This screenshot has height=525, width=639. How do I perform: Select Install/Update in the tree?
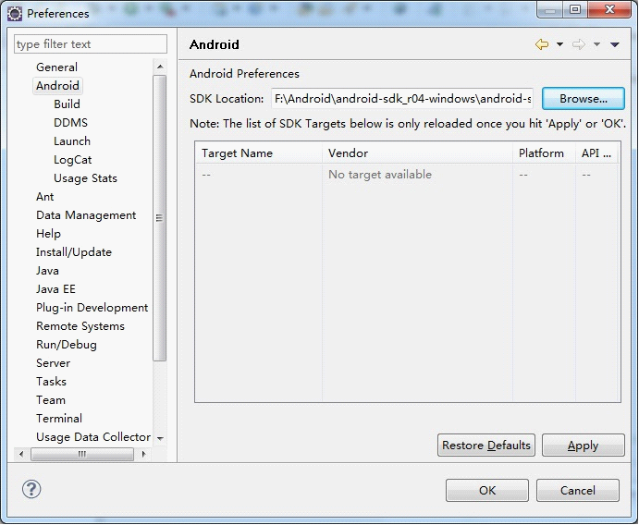point(74,252)
